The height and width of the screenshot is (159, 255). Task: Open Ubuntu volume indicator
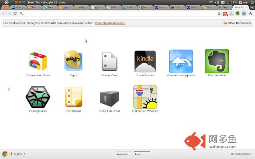[x=217, y=2]
